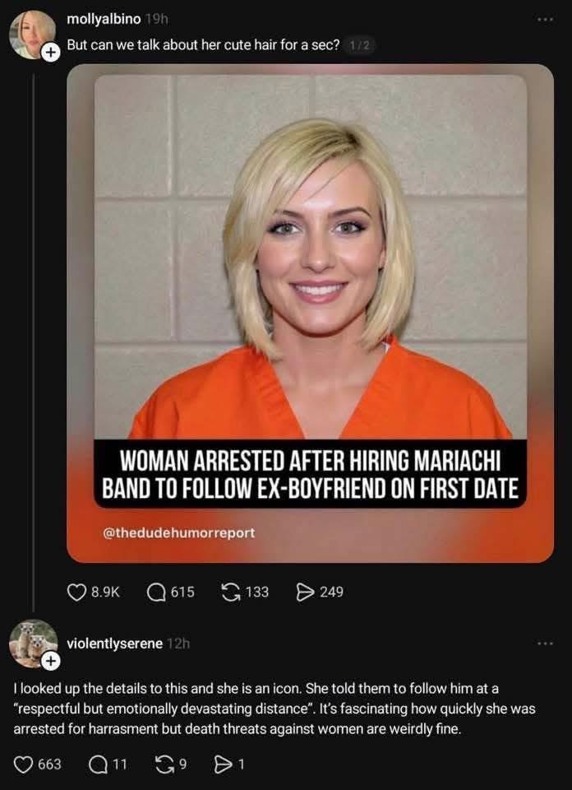Share violentlyserene's reply via send icon
572x790 pixels.
click(x=223, y=764)
